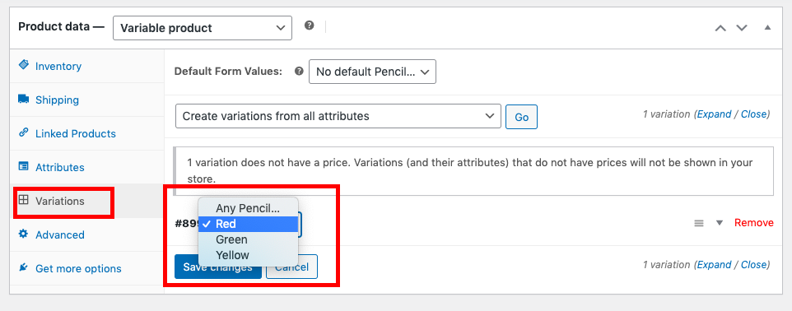The width and height of the screenshot is (792, 311).
Task: Select Any Pencil option in list
Action: [248, 208]
